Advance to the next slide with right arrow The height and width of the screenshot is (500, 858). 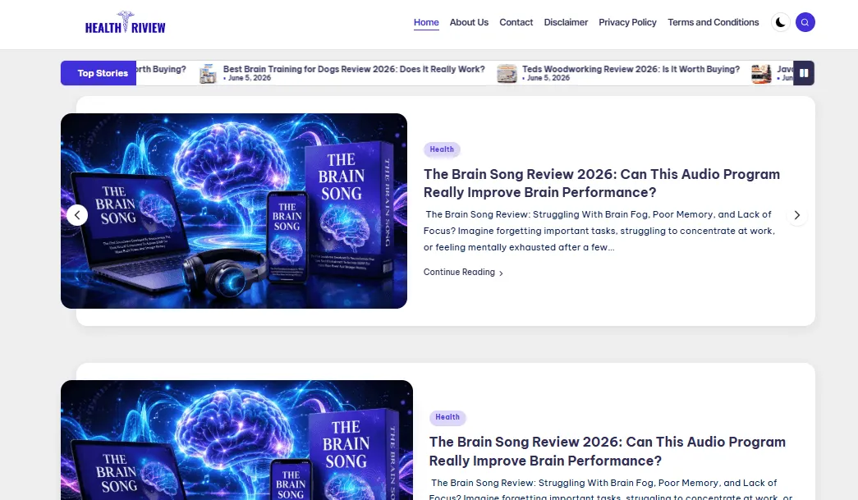click(796, 215)
